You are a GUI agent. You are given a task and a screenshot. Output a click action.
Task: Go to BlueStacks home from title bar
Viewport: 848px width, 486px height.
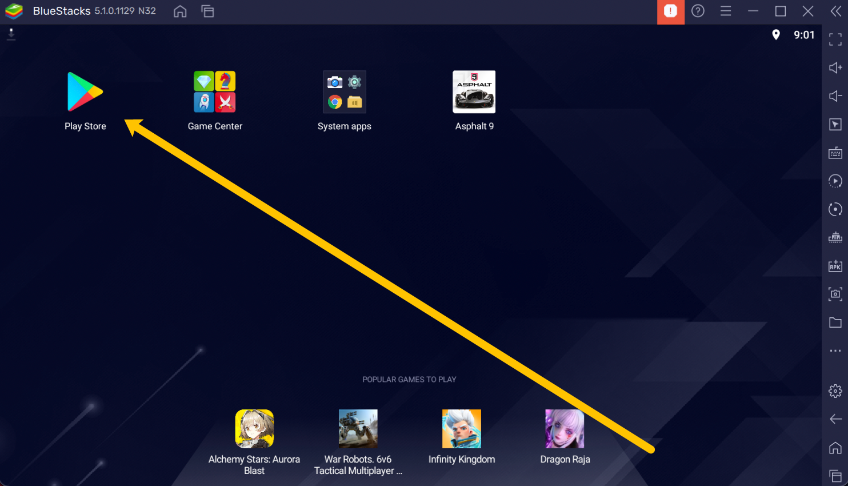tap(180, 11)
